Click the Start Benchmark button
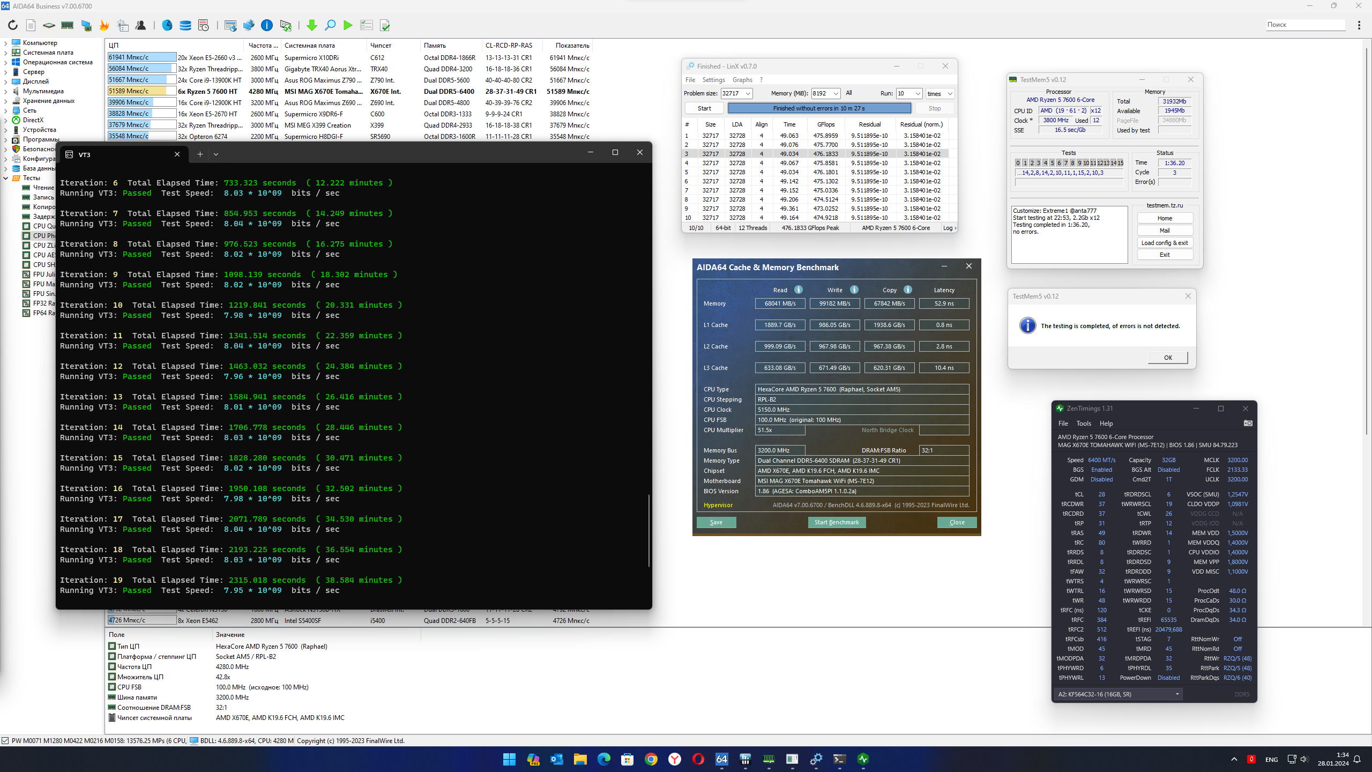The width and height of the screenshot is (1372, 772). (836, 522)
